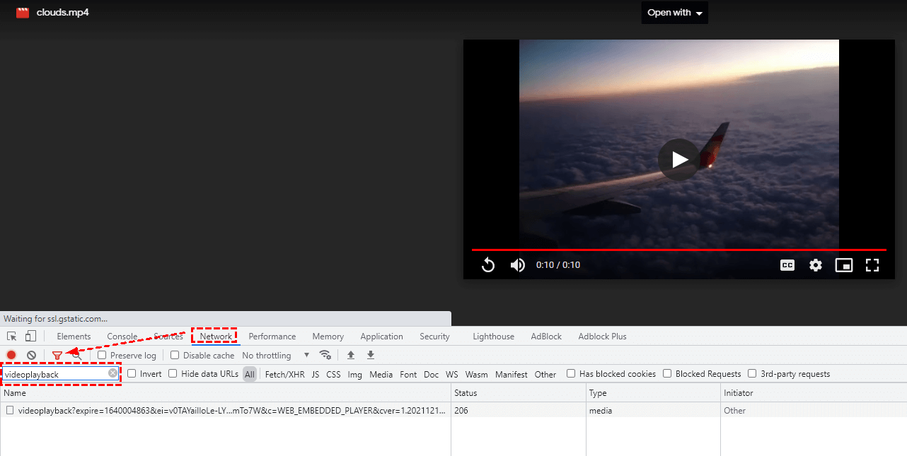Toggle closed captions CC icon
This screenshot has height=456, width=907.
(x=787, y=265)
